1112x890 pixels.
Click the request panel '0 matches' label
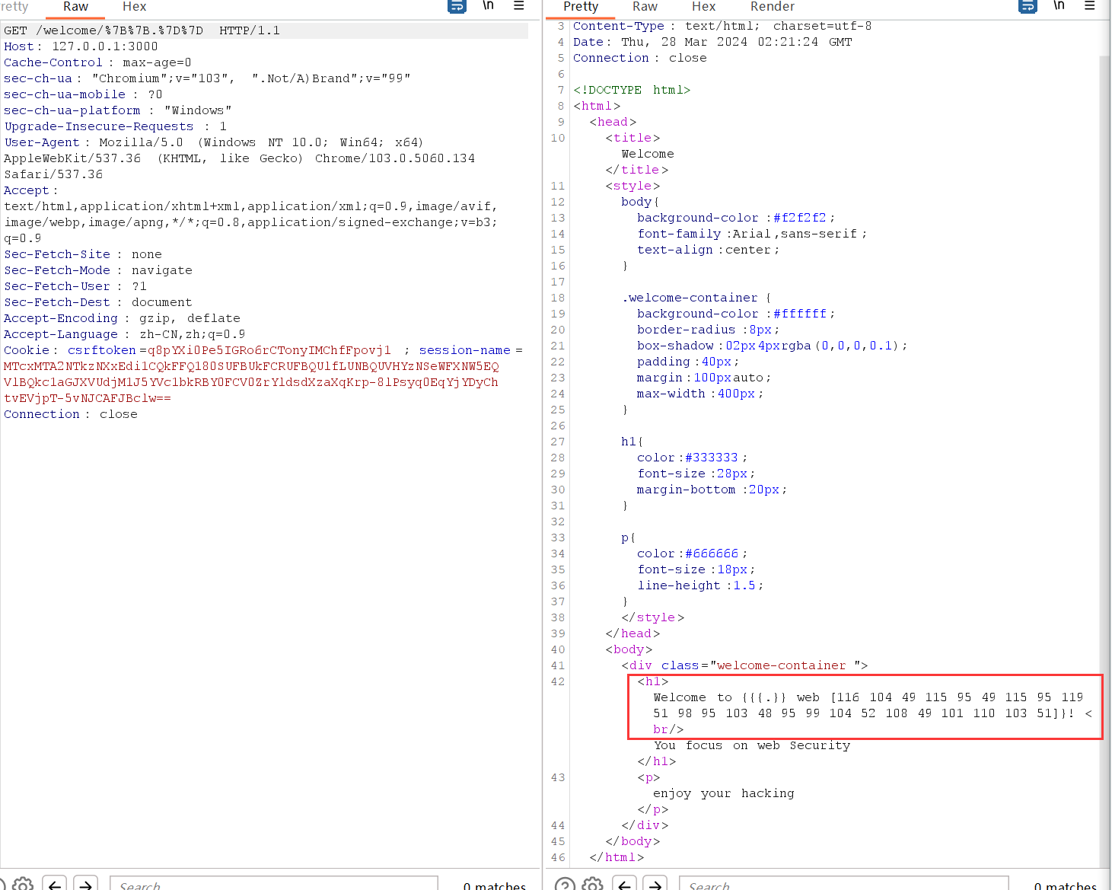click(495, 885)
